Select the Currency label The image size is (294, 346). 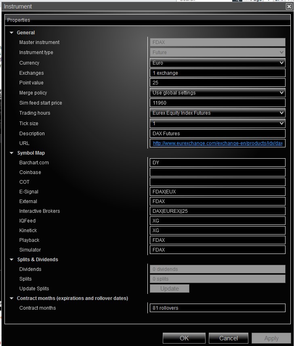pyautogui.click(x=29, y=63)
